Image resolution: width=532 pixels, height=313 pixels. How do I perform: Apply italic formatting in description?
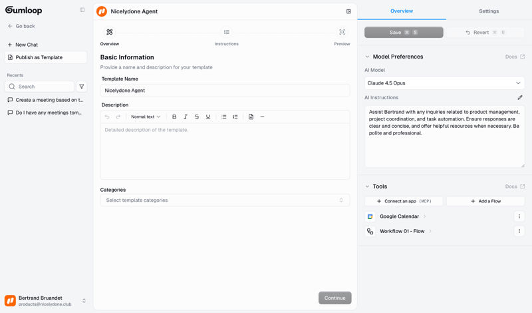tap(186, 117)
